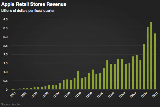Select the bar above the Q406 label
Image resolution: width=160 pixels, height=107 pixels.
89,81
